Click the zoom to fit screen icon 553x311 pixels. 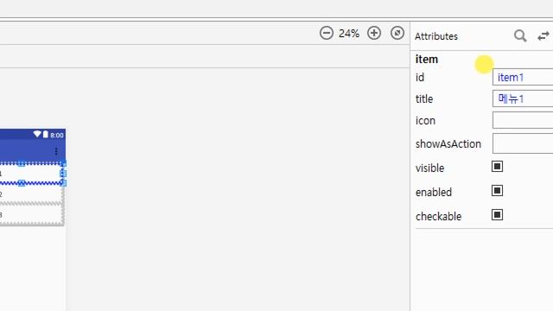click(x=397, y=33)
